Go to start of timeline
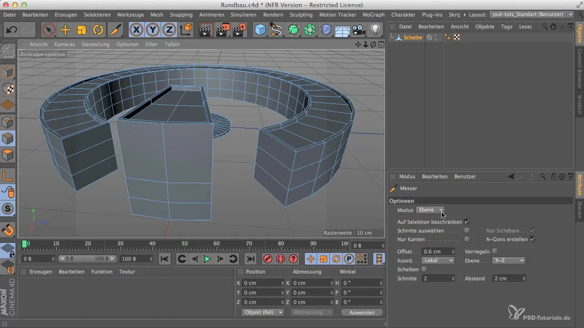 (x=165, y=259)
